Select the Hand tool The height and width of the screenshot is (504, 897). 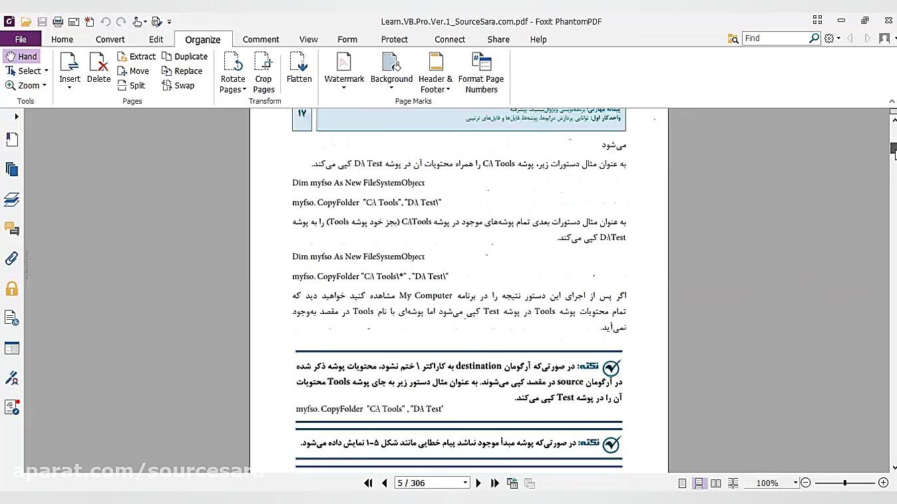pos(21,57)
